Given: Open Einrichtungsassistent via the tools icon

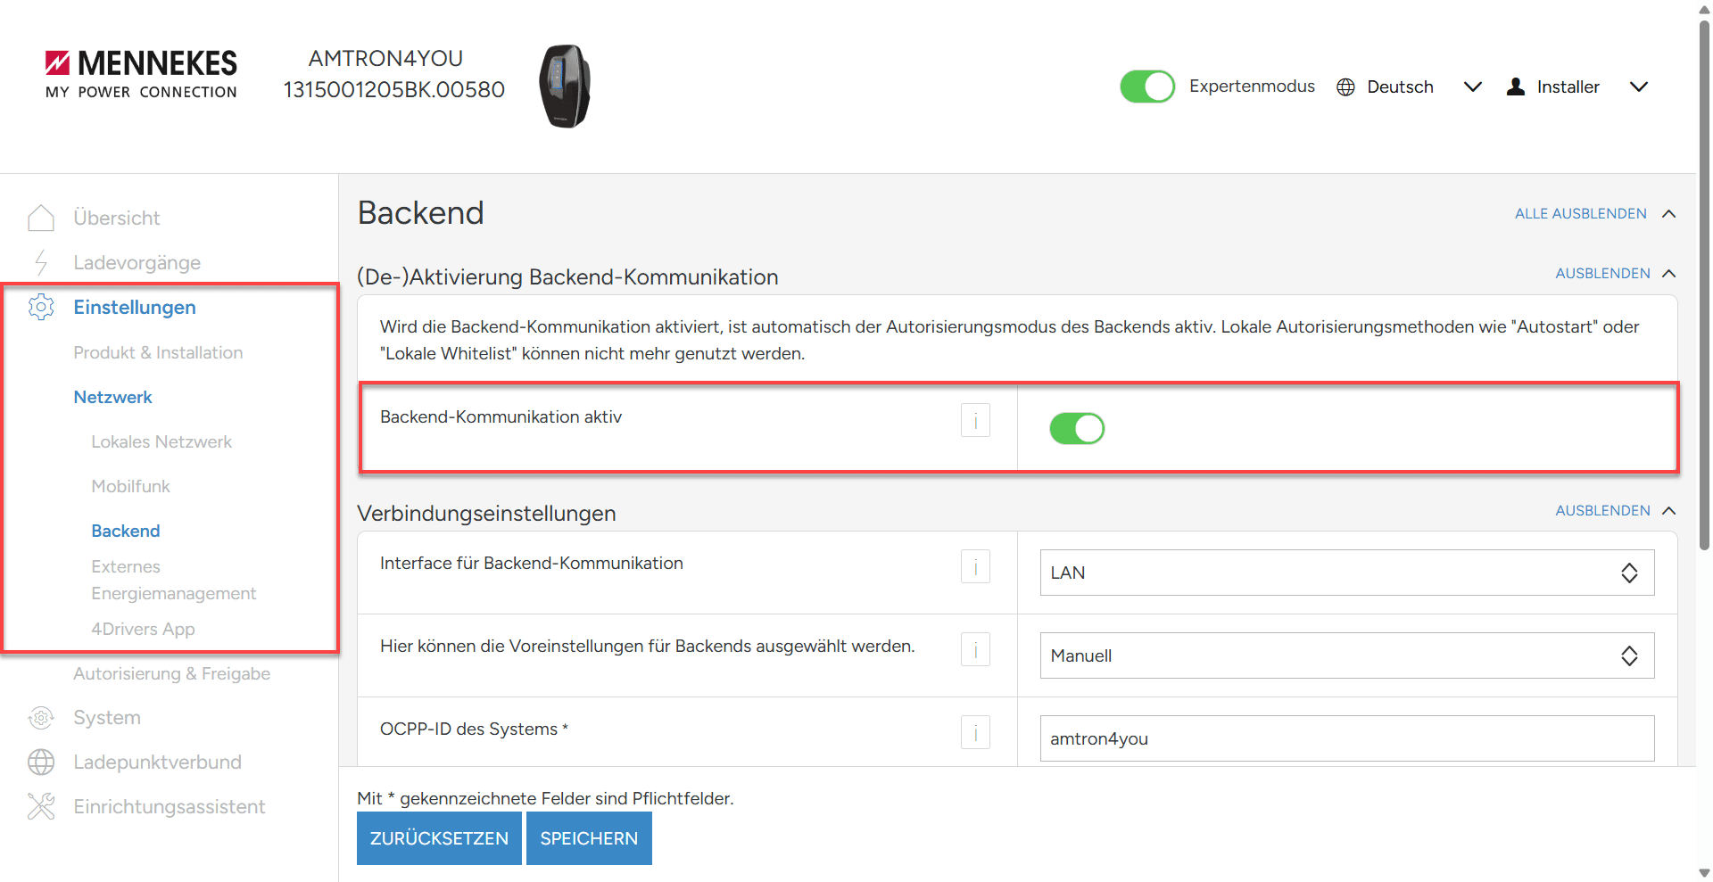Looking at the screenshot, I should coord(41,805).
